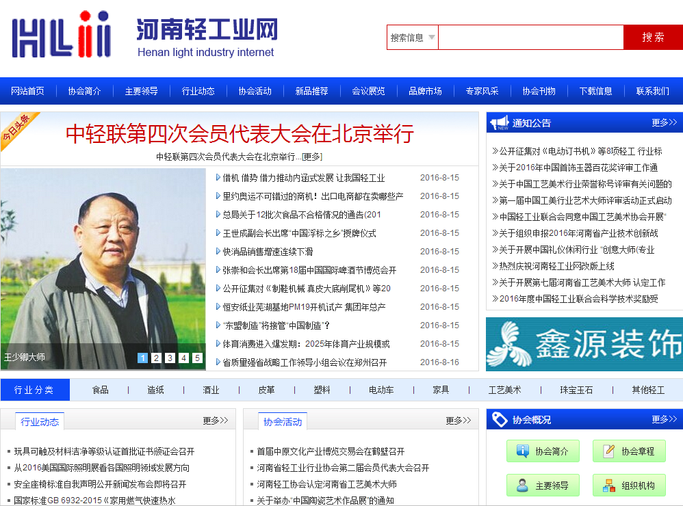
Task: Select the 电动车 industry category
Action: [x=381, y=390]
